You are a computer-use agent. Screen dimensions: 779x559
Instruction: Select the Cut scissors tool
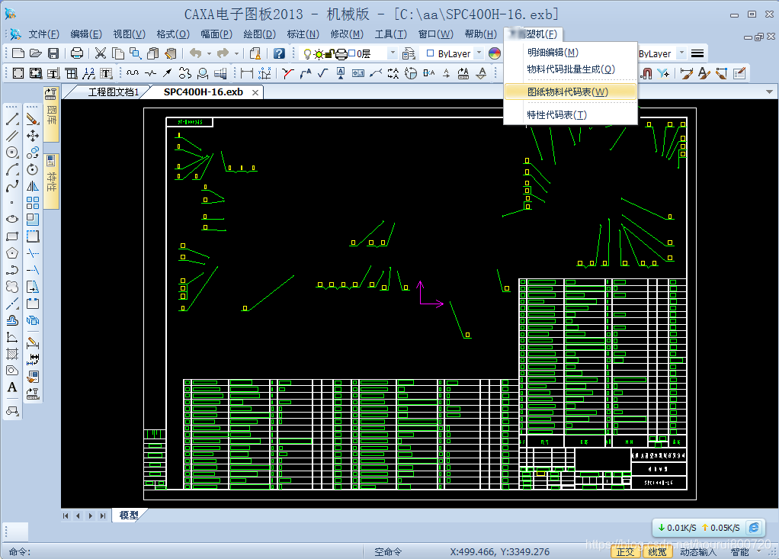point(101,53)
